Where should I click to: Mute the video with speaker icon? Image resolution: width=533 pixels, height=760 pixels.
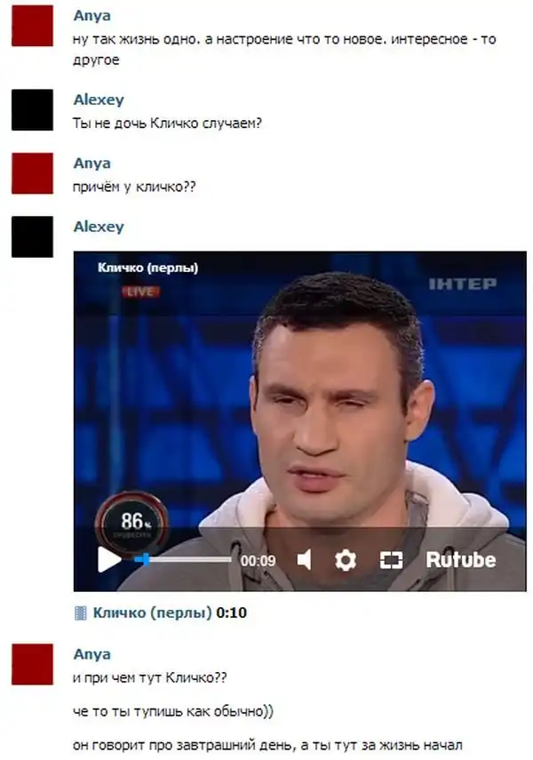(x=305, y=560)
